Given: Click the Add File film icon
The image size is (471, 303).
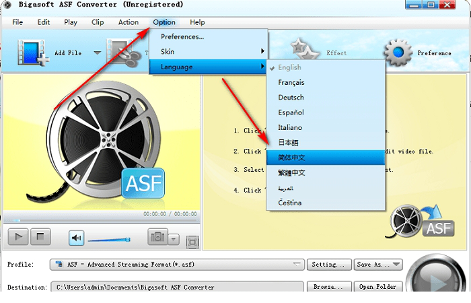Looking at the screenshot, I should [30, 53].
